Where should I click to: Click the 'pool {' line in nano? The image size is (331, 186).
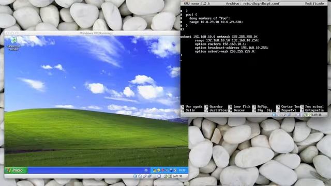point(191,15)
